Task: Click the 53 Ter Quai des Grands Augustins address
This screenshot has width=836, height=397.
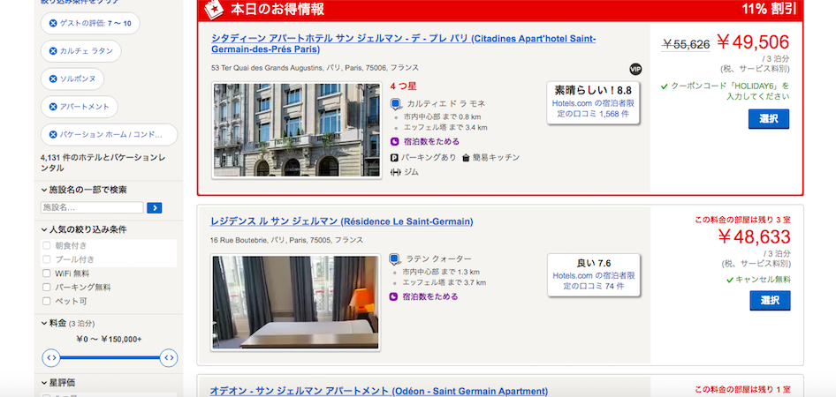Action: (315, 68)
